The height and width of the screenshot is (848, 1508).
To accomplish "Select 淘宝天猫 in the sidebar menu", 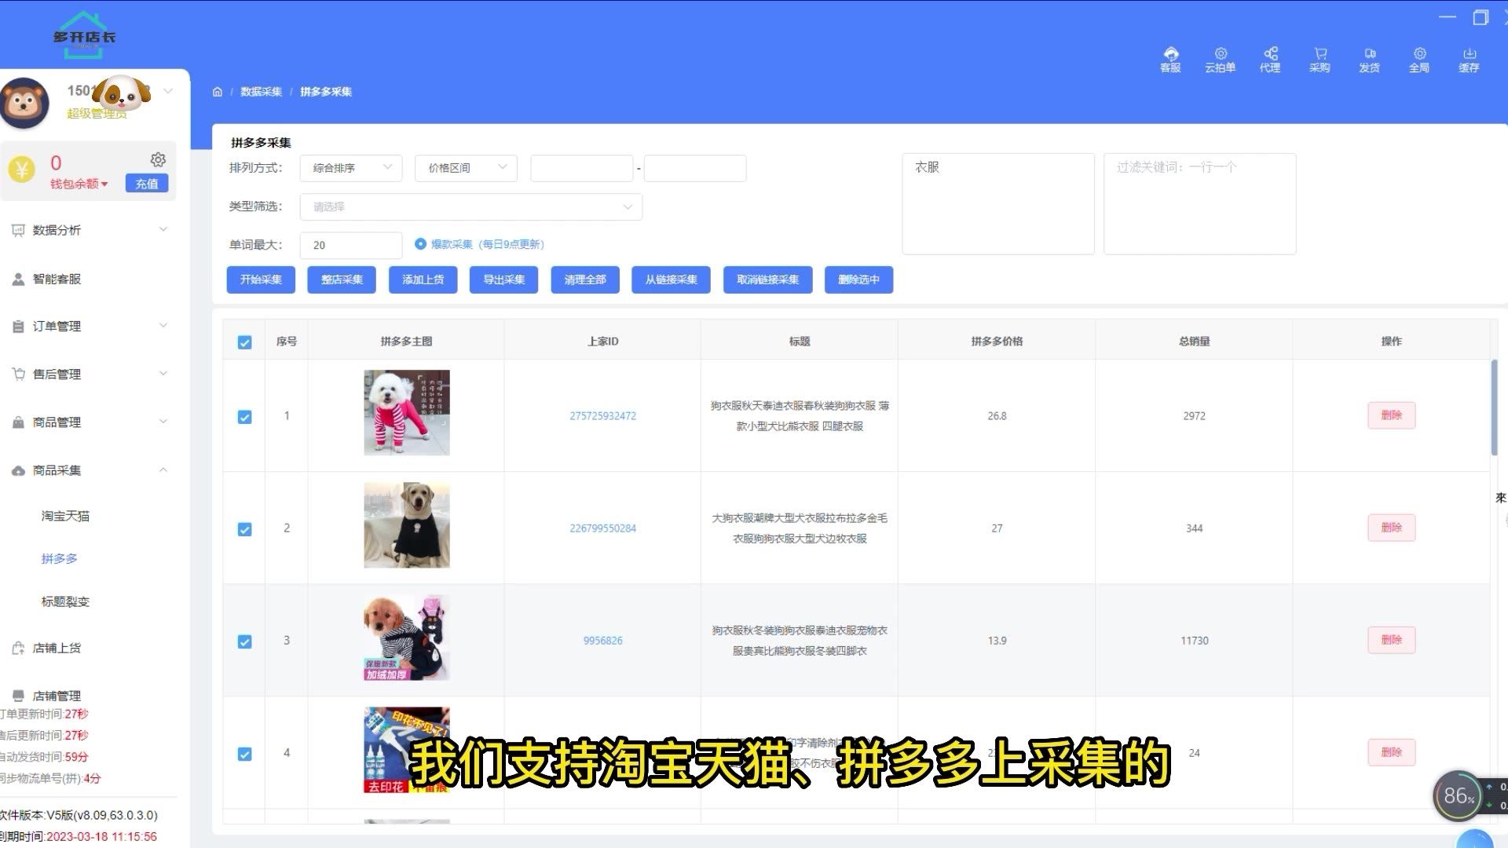I will pyautogui.click(x=65, y=516).
